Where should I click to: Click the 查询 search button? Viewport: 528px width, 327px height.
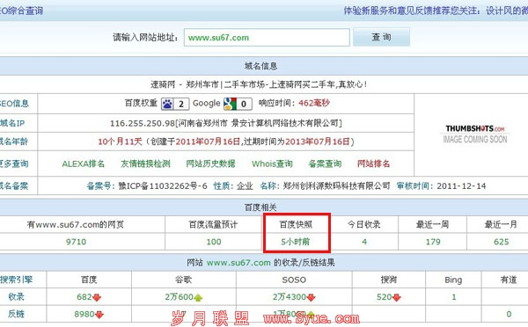(382, 37)
